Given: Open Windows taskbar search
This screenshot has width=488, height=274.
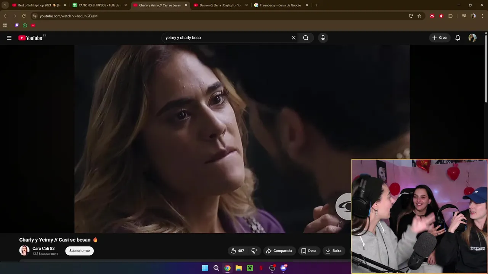Looking at the screenshot, I should (216, 268).
